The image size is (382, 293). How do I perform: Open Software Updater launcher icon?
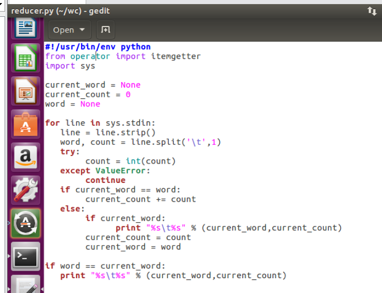coord(26,223)
